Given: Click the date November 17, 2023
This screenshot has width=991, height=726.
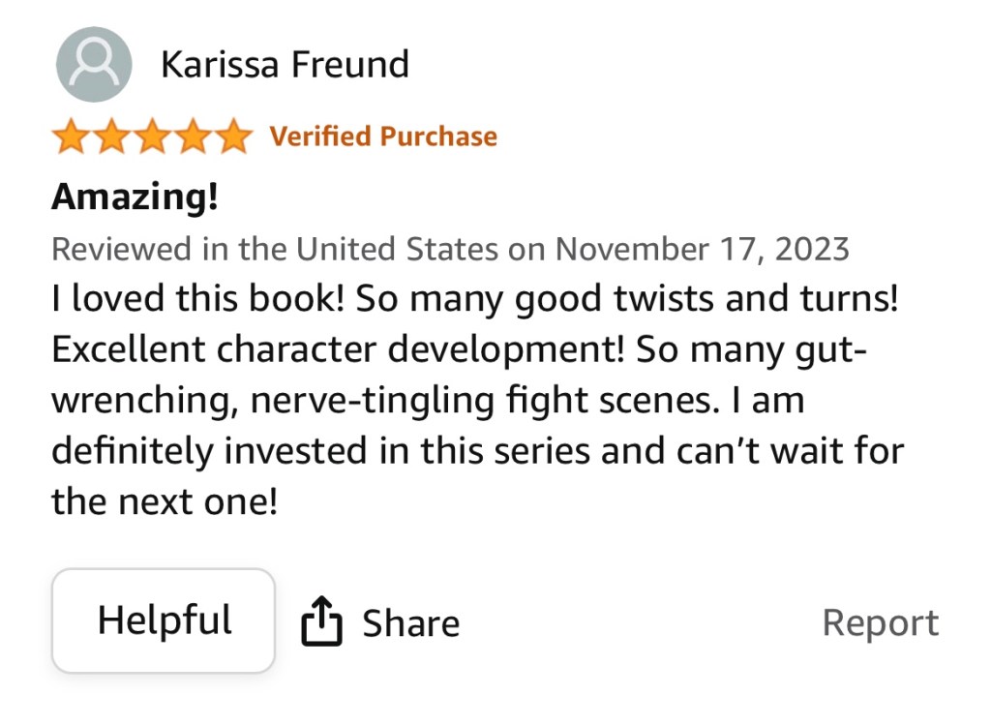Looking at the screenshot, I should (x=702, y=249).
